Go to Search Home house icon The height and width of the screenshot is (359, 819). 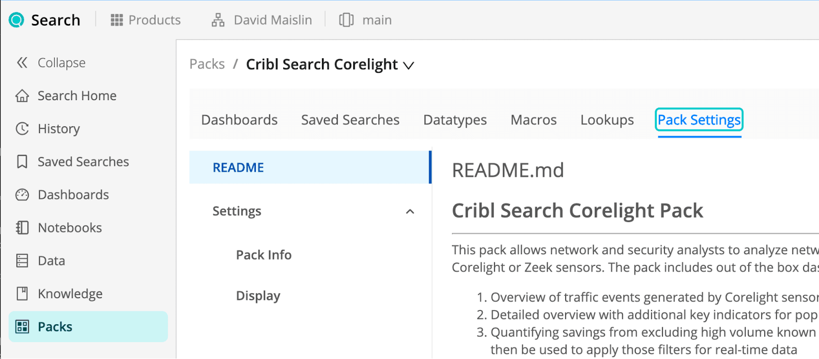pos(22,96)
